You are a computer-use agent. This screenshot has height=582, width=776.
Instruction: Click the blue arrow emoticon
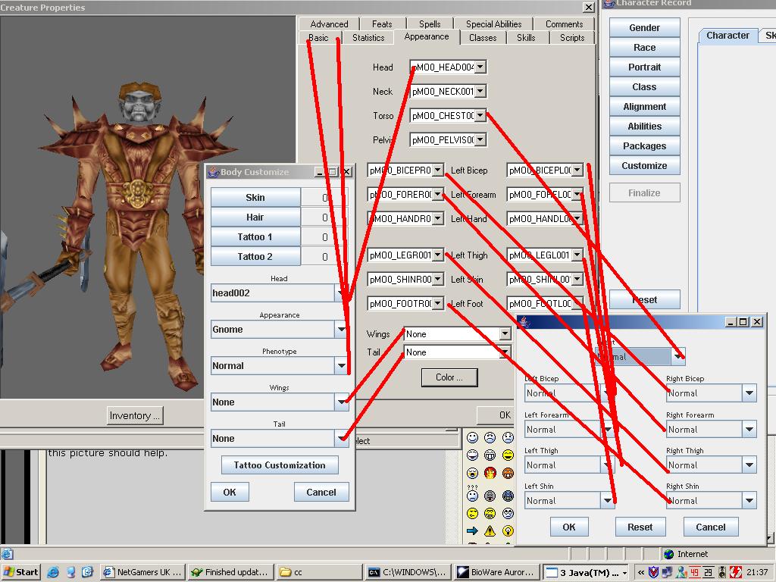coord(472,530)
